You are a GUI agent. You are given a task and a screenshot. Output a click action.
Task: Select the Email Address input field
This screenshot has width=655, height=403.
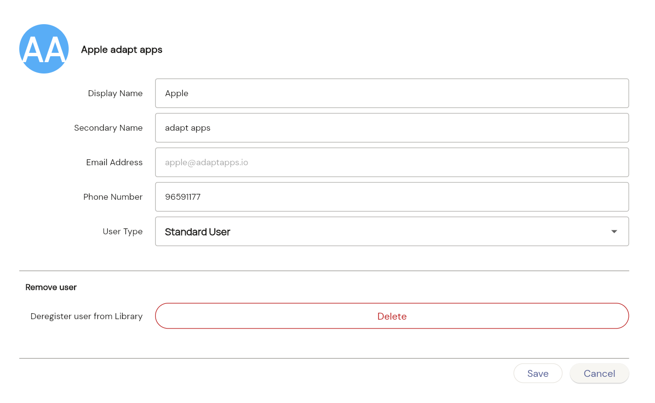pyautogui.click(x=391, y=162)
